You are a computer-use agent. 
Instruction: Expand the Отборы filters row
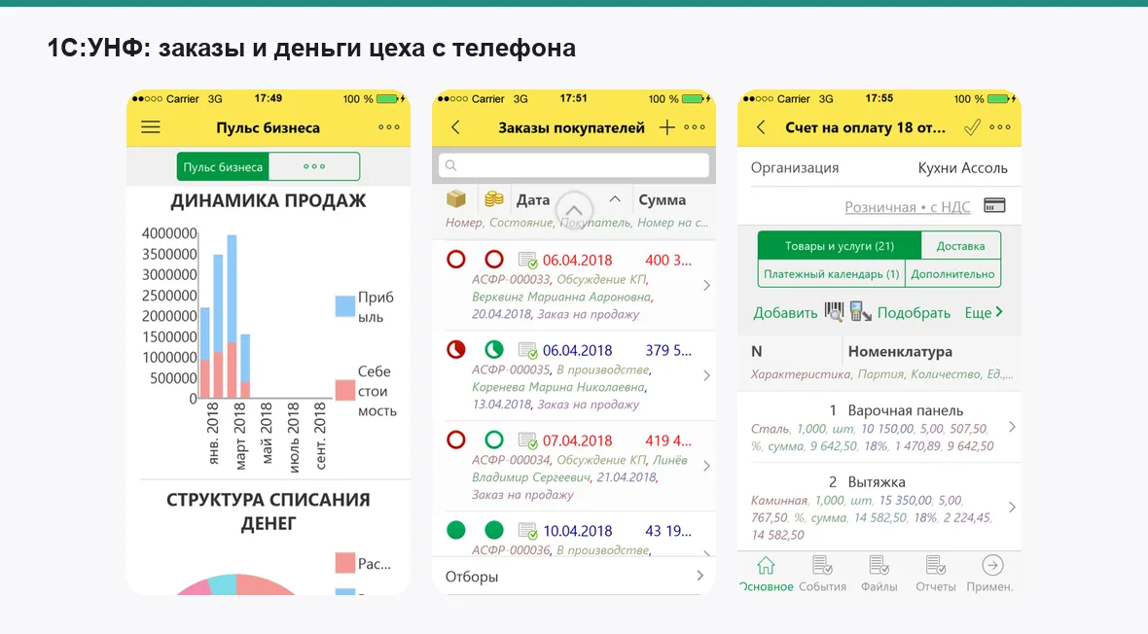click(x=573, y=577)
